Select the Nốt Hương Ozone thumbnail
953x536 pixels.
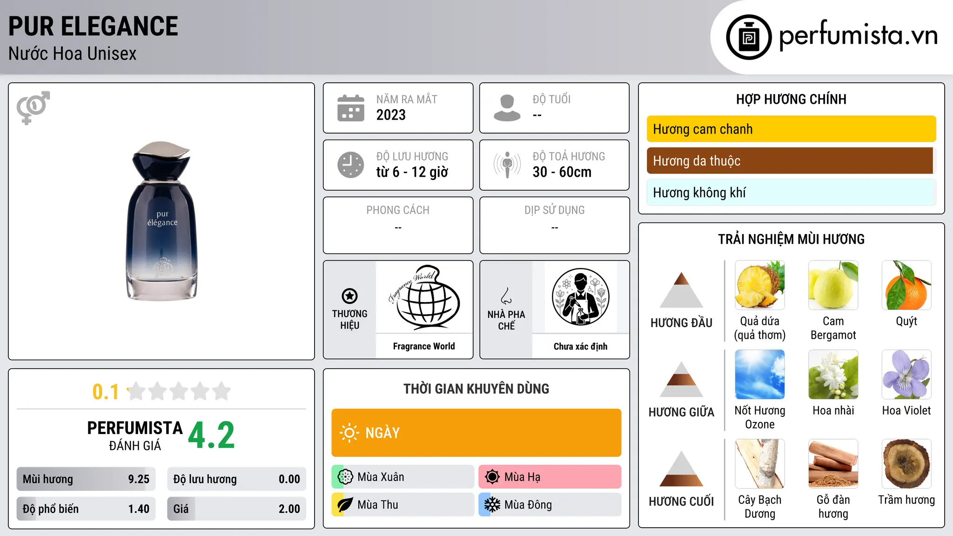pos(760,375)
